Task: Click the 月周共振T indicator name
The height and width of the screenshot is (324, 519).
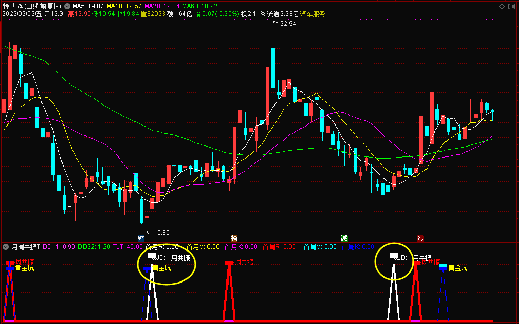Action: (26, 247)
